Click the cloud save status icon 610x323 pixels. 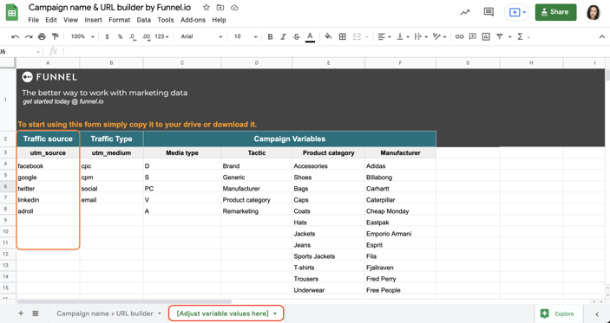(x=234, y=8)
